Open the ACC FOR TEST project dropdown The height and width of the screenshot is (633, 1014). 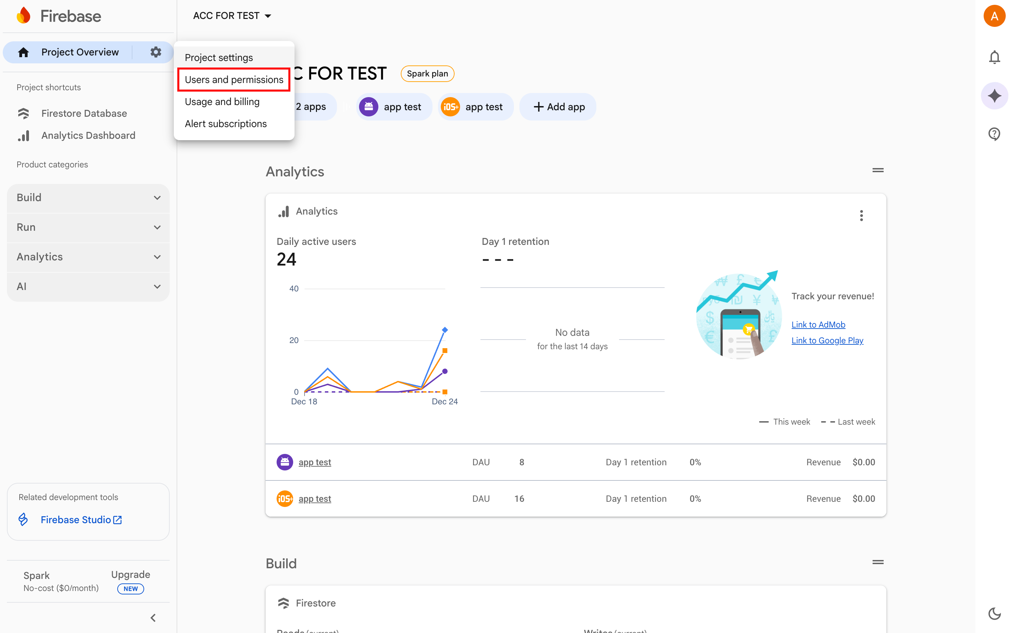pos(232,16)
